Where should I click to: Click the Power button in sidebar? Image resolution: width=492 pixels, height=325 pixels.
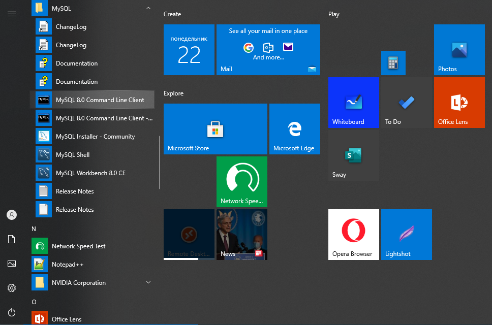click(12, 312)
